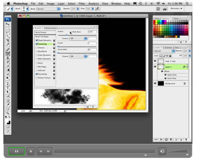198x159 pixels.
Task: Open the Filter menu
Action: pyautogui.click(x=82, y=3)
